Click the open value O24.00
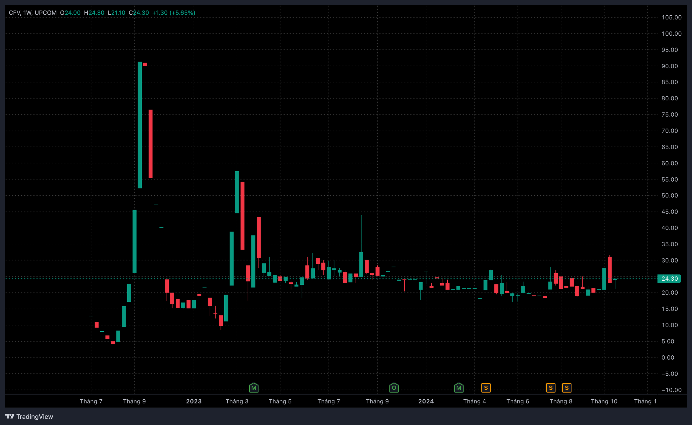This screenshot has height=425, width=692. (x=70, y=13)
